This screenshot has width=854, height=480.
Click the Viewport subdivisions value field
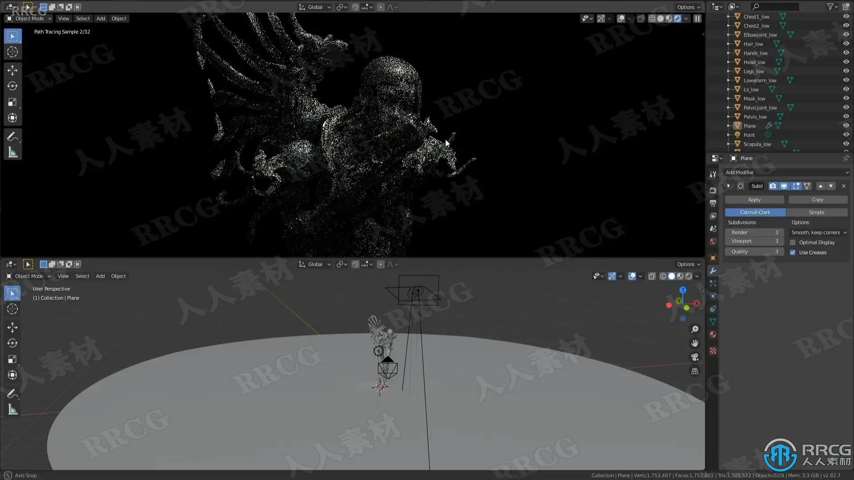click(754, 241)
